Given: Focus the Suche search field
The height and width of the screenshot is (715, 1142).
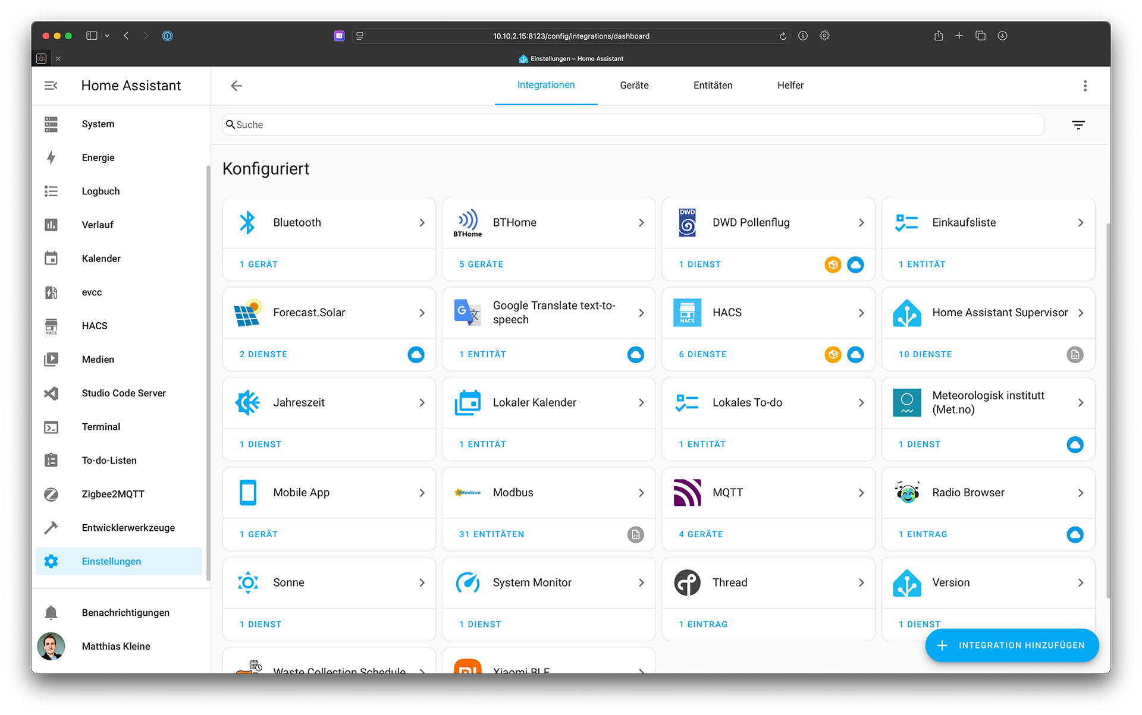Looking at the screenshot, I should point(633,125).
